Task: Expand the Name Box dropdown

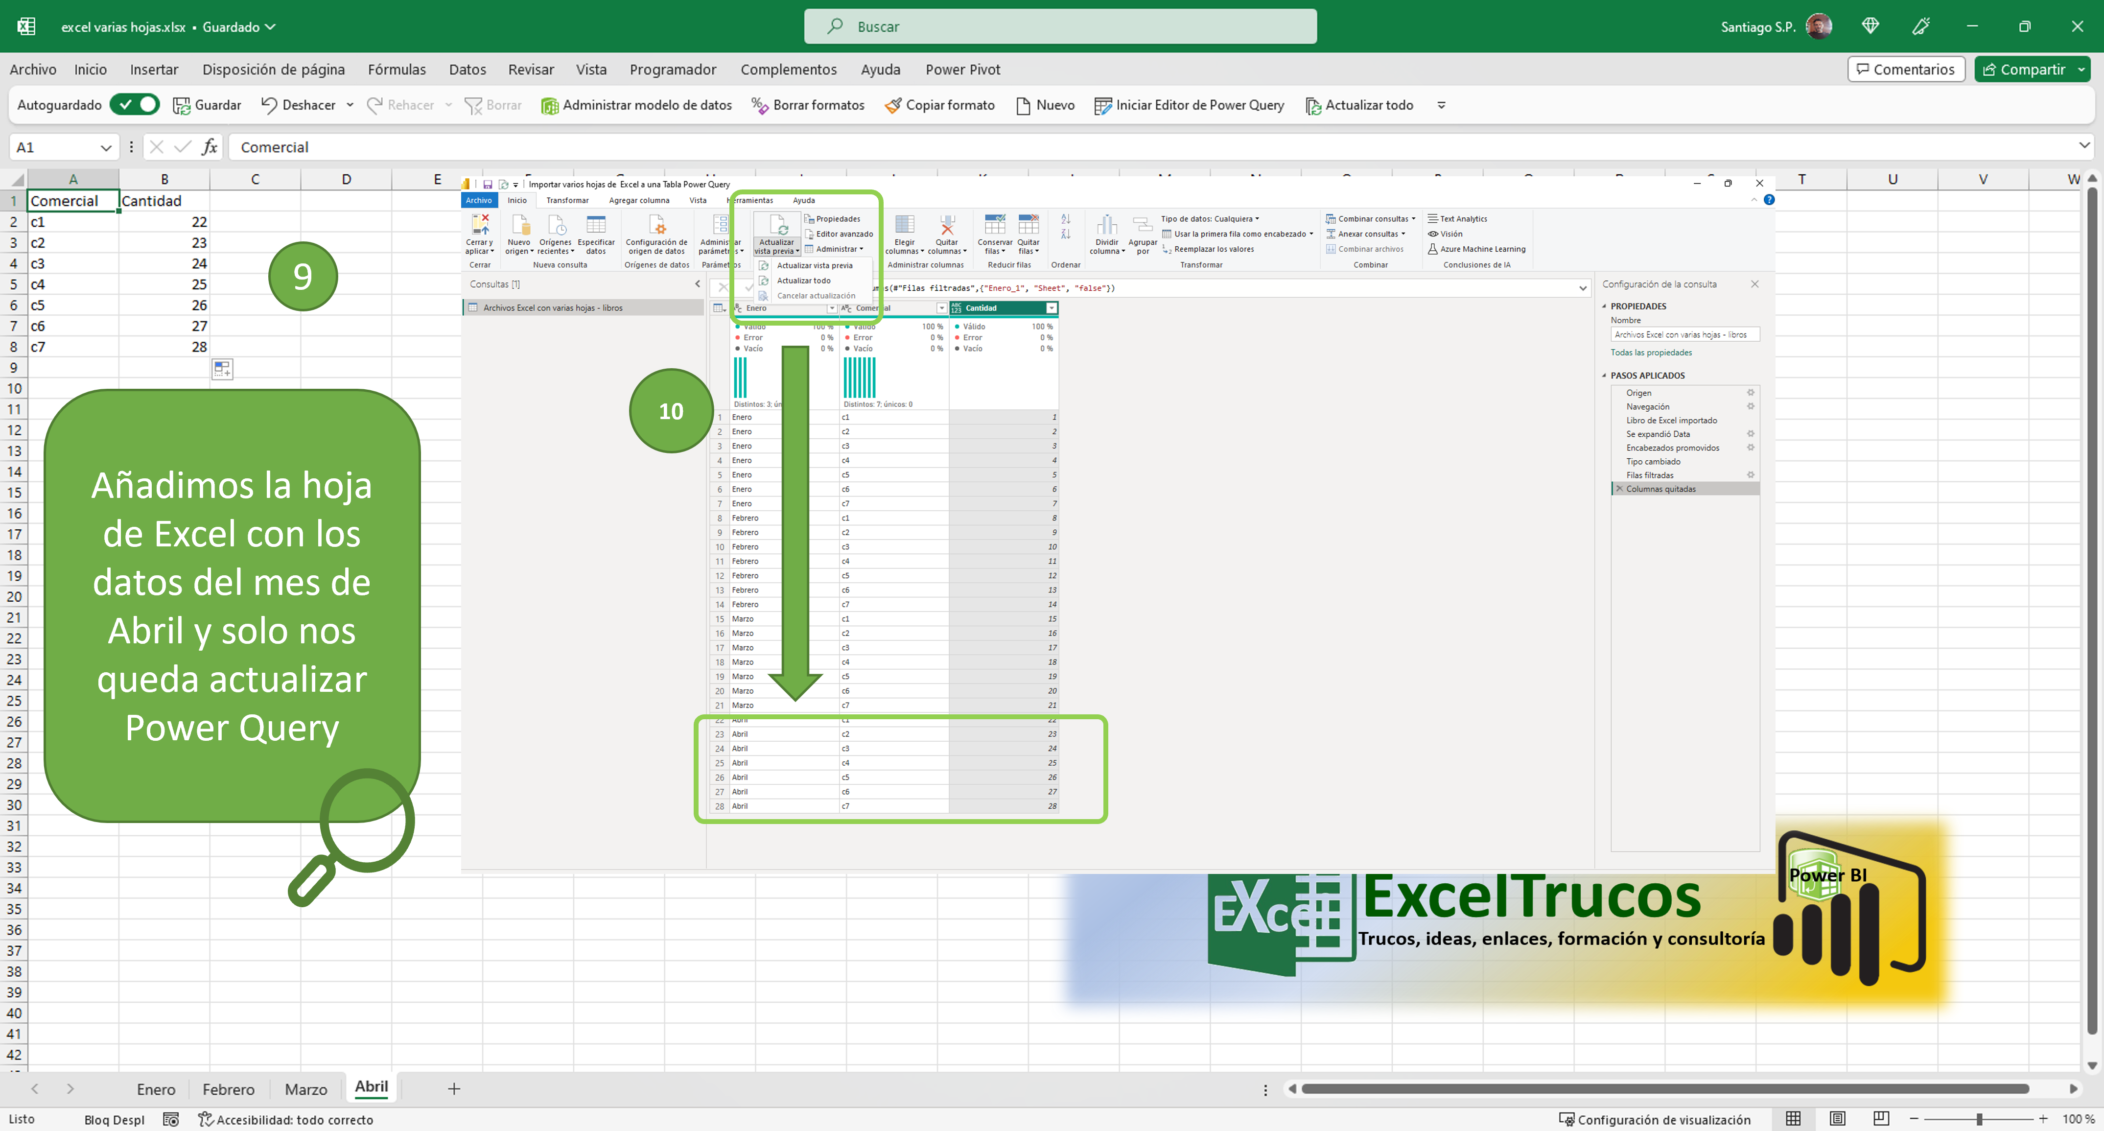Action: click(105, 148)
